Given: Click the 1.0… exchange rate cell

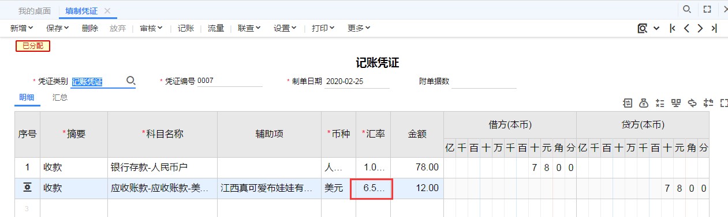Looking at the screenshot, I should (x=374, y=168).
